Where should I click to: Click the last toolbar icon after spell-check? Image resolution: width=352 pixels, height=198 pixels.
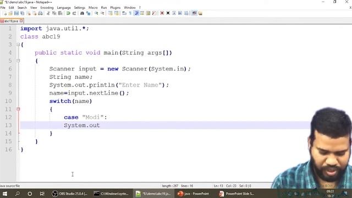point(200,13)
